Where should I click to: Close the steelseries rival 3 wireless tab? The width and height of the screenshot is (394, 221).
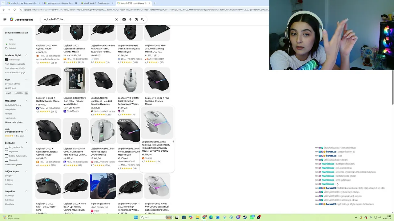point(39,3)
